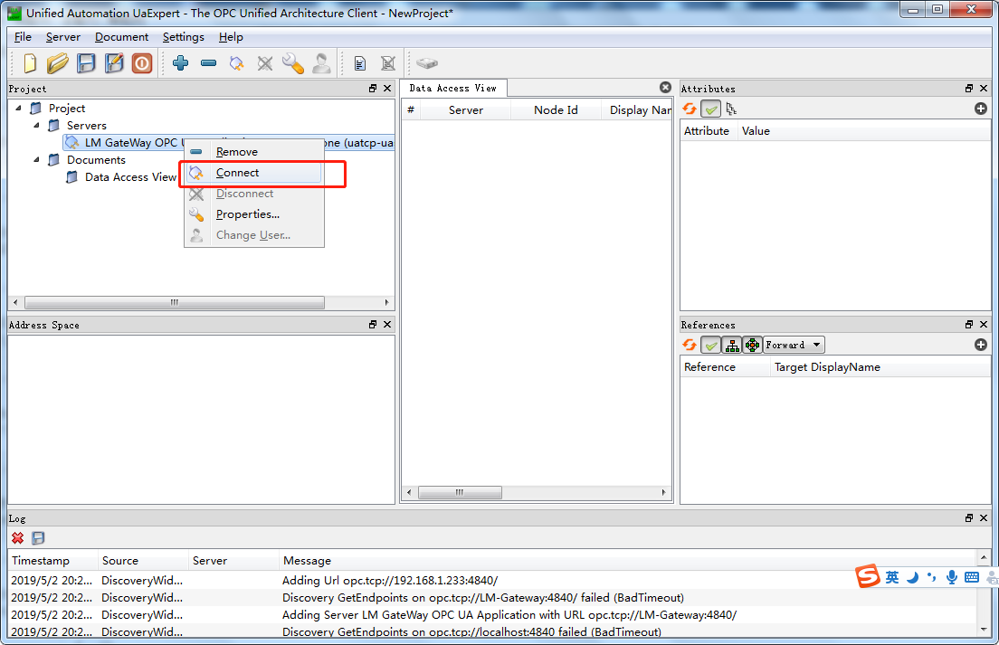Refresh the Attributes panel
The height and width of the screenshot is (645, 999).
[x=690, y=109]
